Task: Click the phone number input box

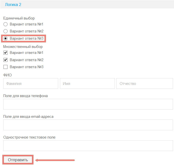Action: pyautogui.click(x=88, y=104)
